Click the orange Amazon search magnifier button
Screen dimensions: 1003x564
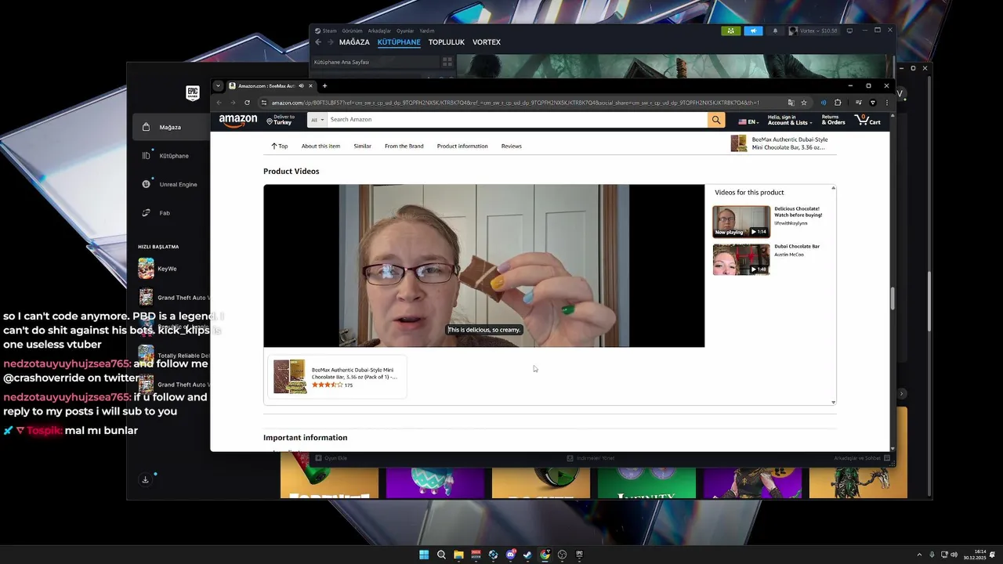pyautogui.click(x=716, y=120)
